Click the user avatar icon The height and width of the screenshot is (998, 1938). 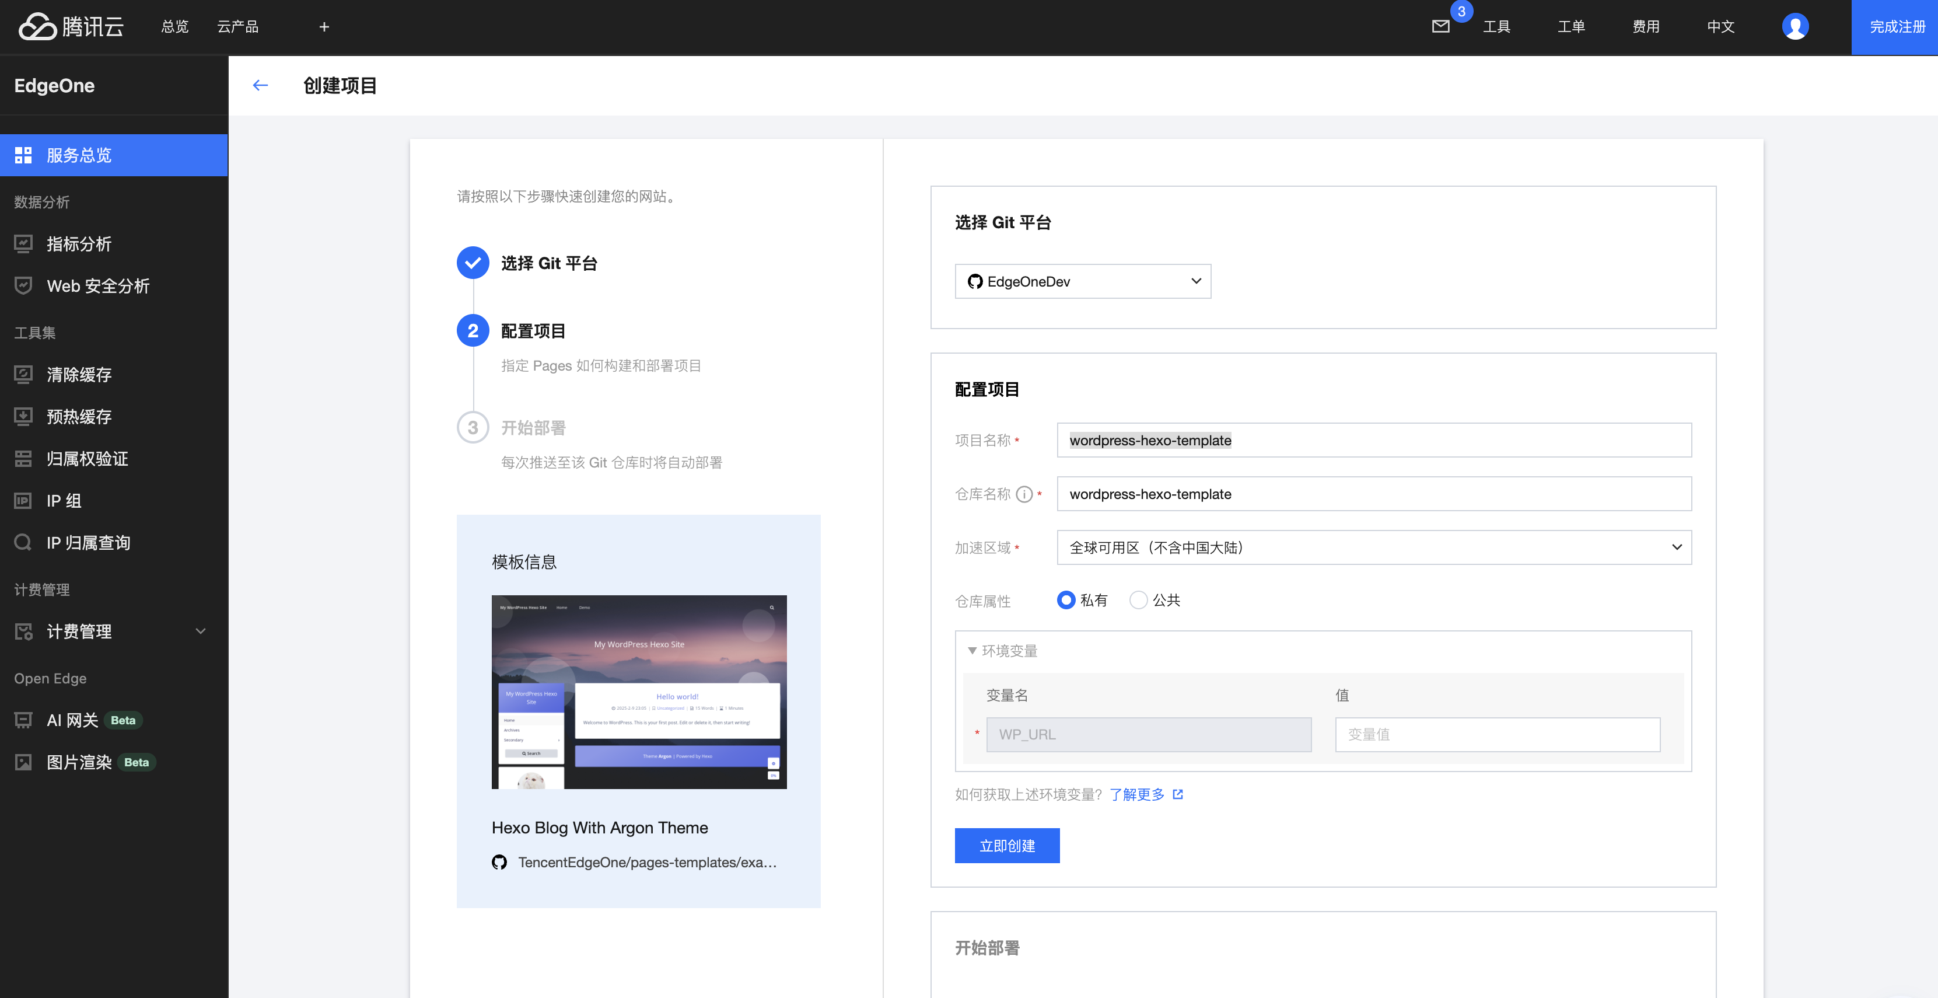1795,27
